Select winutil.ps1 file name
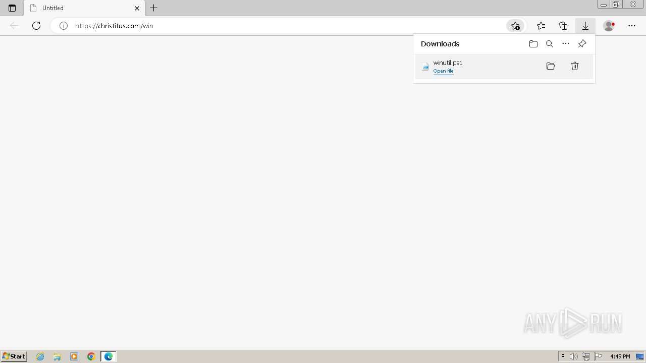This screenshot has width=646, height=363. [x=448, y=63]
